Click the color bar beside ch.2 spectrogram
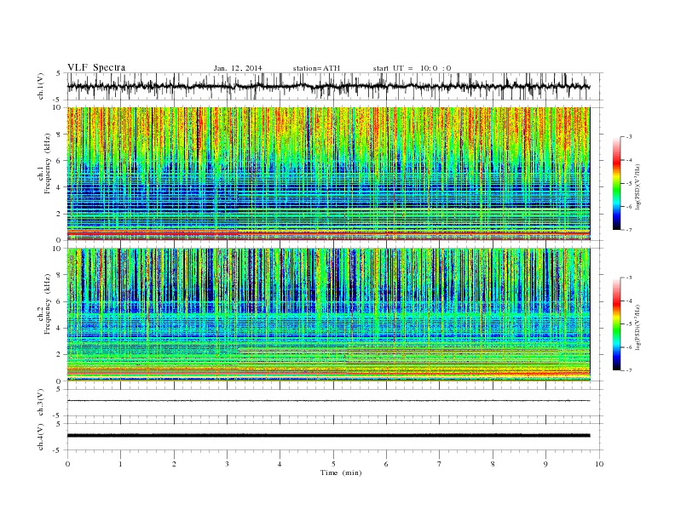Image resolution: width=675 pixels, height=521 pixels. click(616, 324)
